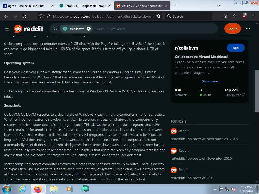Click the Collaborative Virtual Machines! heading
This screenshot has width=259, height=194.
(x=201, y=57)
